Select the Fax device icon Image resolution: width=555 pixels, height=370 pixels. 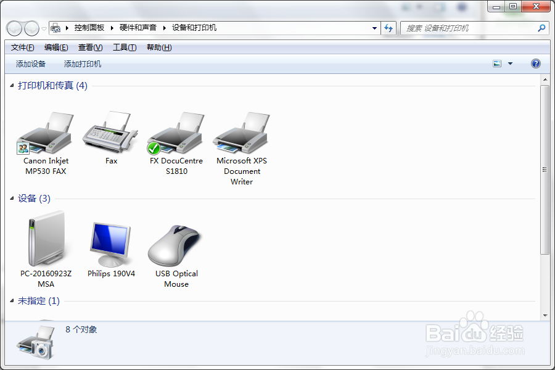point(110,131)
